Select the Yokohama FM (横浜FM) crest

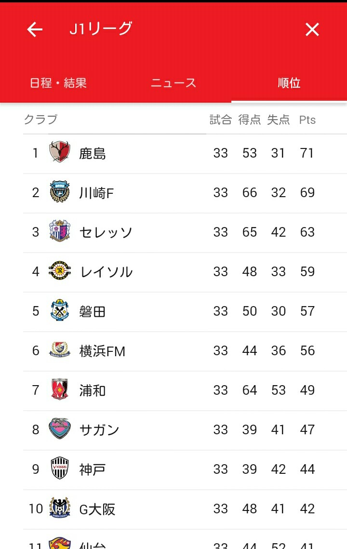[60, 350]
